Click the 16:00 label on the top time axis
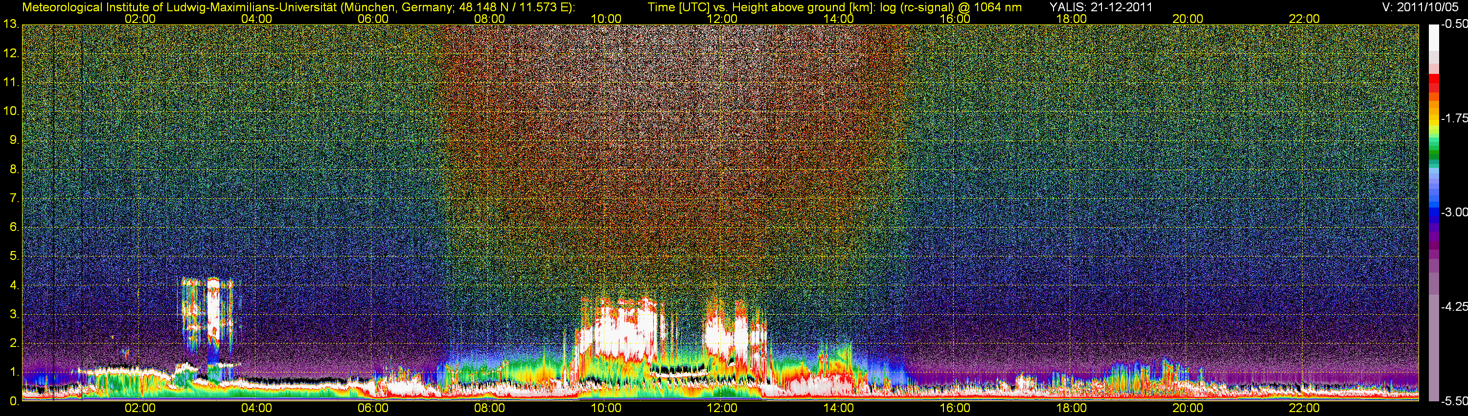This screenshot has width=1468, height=416. [x=955, y=19]
